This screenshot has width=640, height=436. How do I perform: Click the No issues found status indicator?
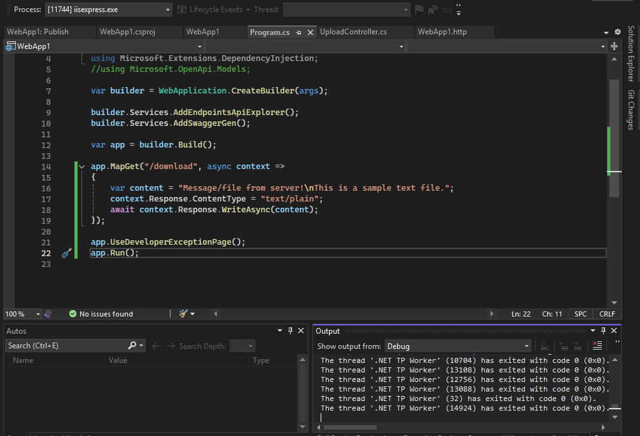[102, 314]
